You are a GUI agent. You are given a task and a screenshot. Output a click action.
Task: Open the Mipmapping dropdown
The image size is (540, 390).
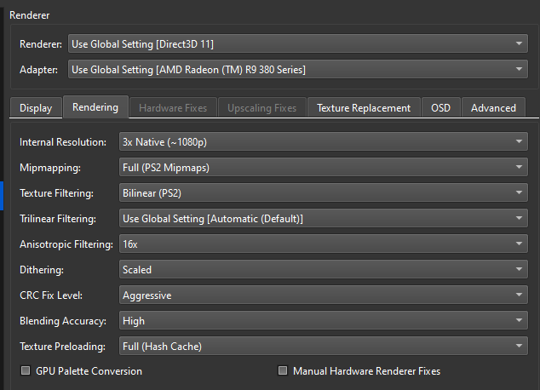click(x=323, y=168)
